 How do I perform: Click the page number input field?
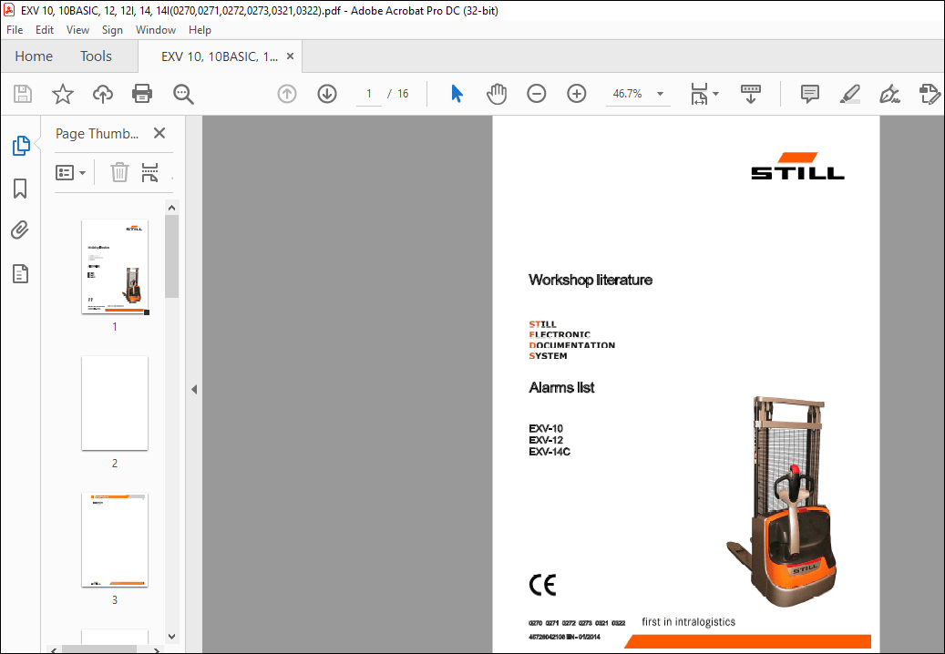point(368,93)
